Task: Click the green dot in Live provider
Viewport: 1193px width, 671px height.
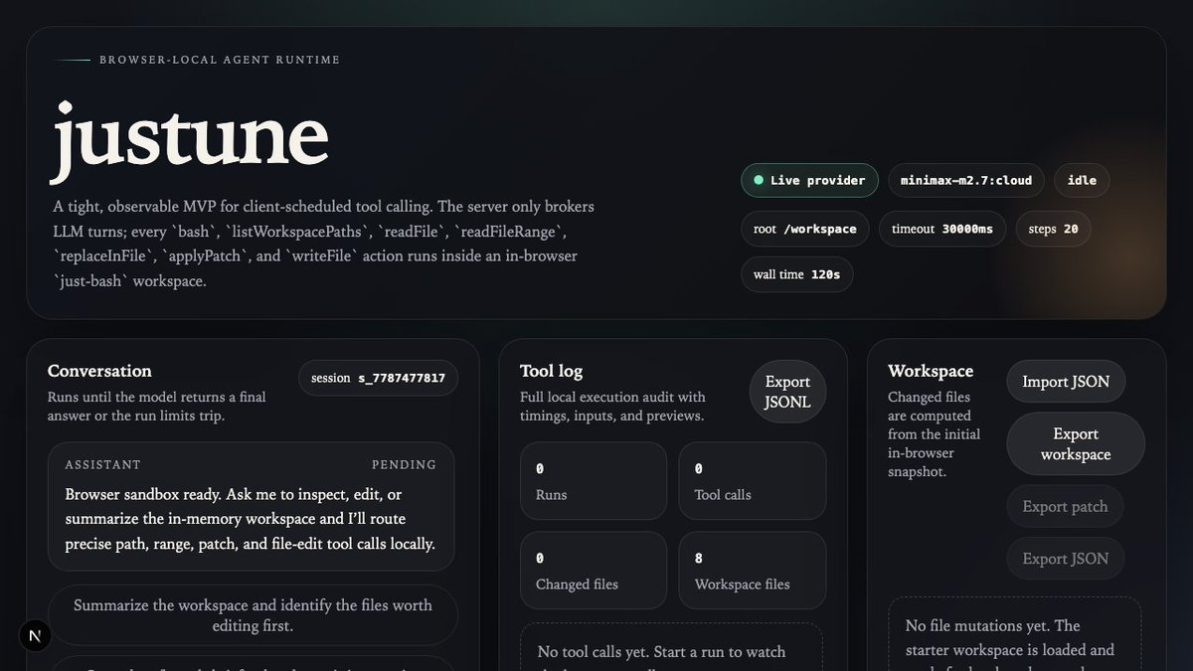Action: point(759,180)
